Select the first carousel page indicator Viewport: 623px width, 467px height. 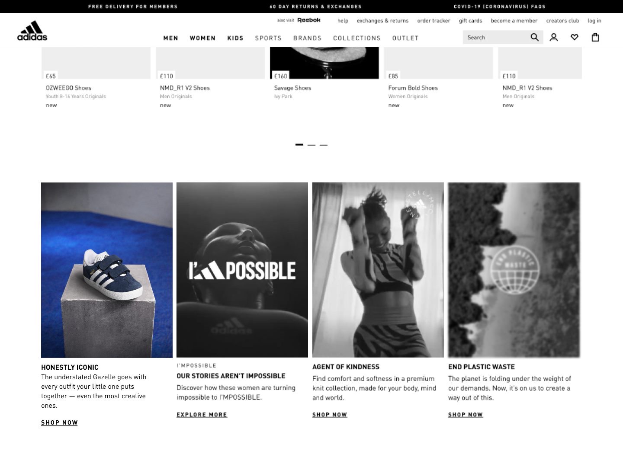(x=299, y=145)
